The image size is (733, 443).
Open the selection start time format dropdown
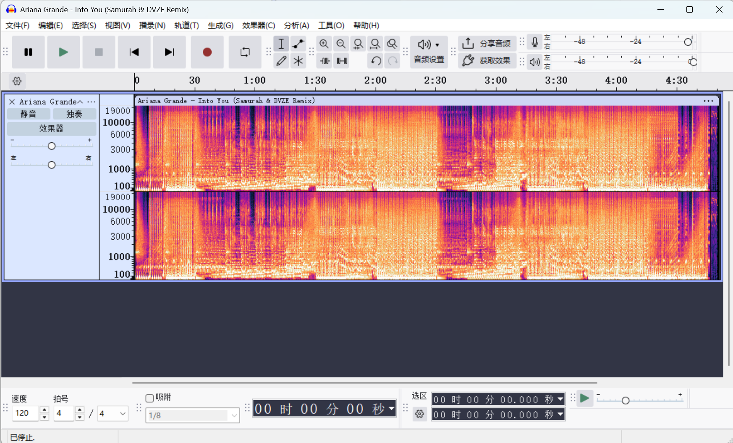[x=560, y=399]
